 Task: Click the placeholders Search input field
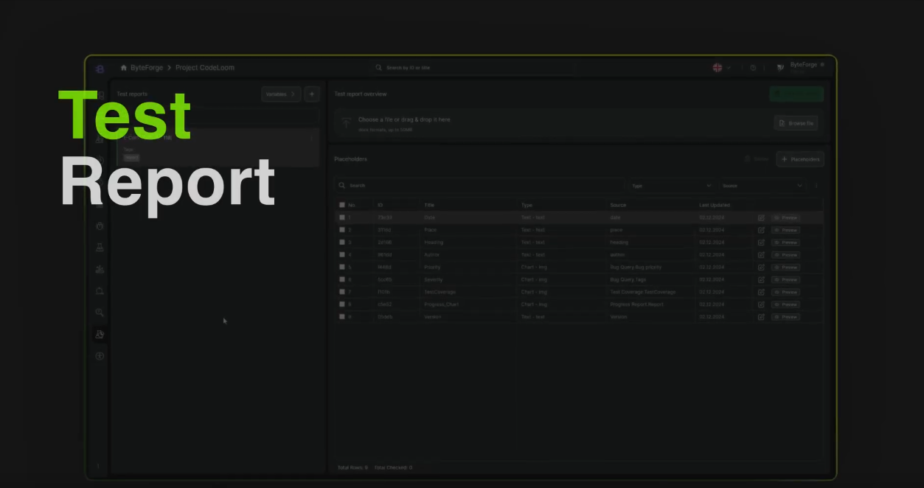[479, 186]
